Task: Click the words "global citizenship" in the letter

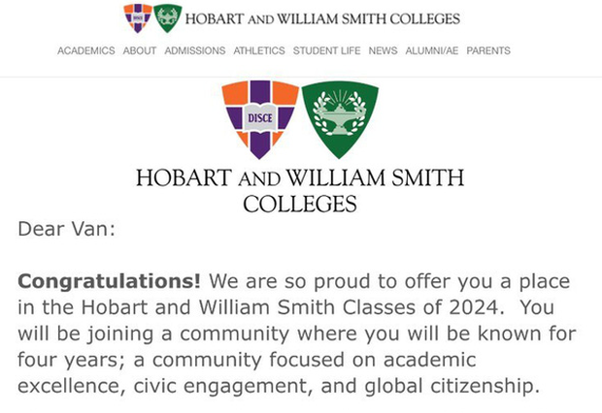Action: coord(456,387)
